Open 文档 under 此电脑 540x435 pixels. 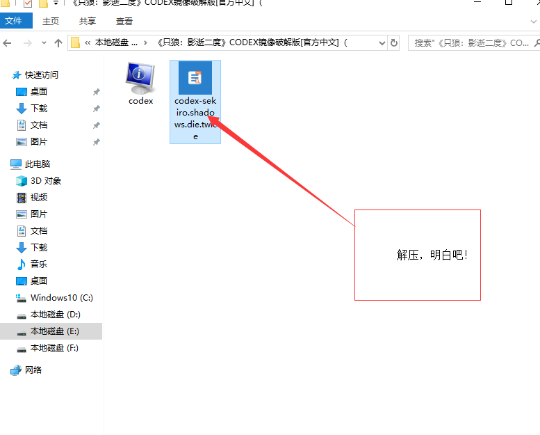pyautogui.click(x=39, y=231)
